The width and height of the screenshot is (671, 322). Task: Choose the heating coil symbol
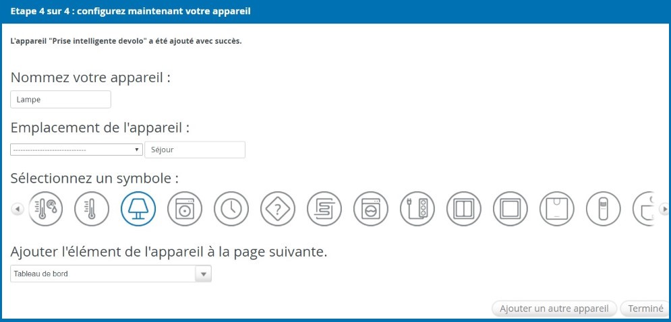tap(324, 209)
